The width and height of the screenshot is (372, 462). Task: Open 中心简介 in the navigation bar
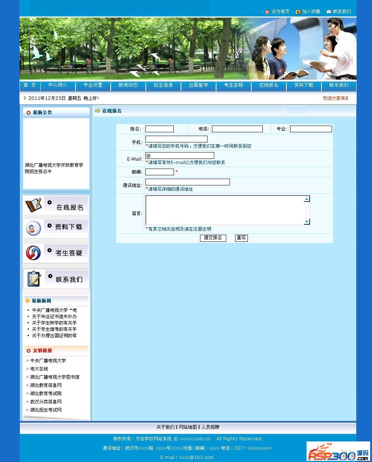click(x=58, y=85)
